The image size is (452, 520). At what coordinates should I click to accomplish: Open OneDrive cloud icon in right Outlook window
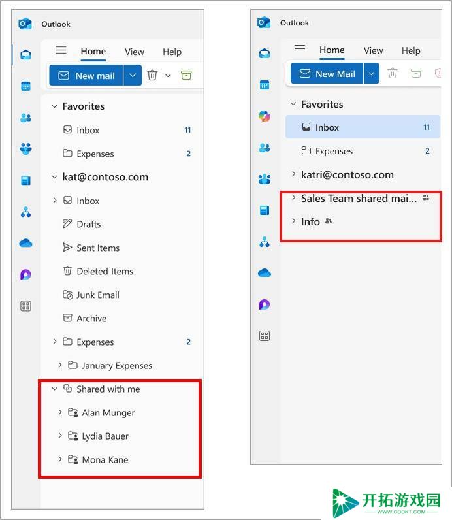265,273
